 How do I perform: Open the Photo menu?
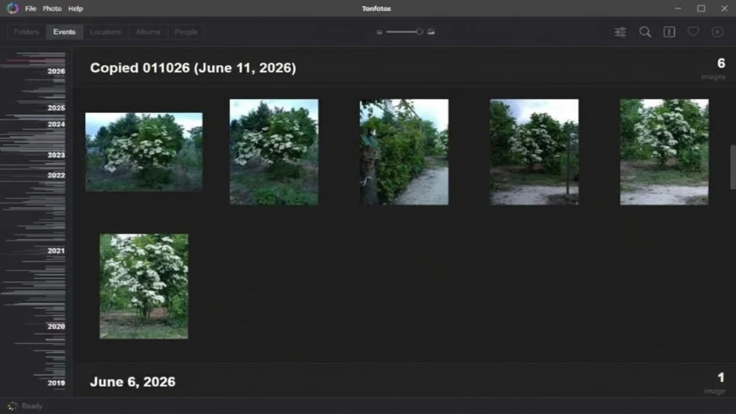(52, 8)
